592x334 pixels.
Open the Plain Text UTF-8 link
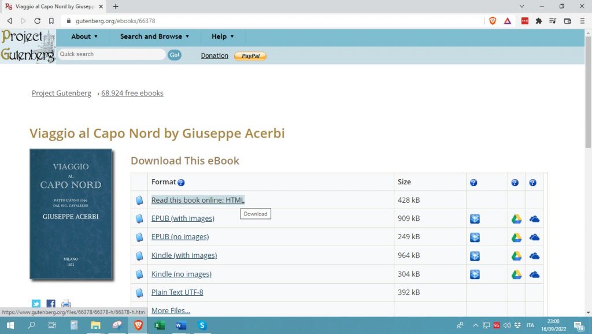pos(177,292)
